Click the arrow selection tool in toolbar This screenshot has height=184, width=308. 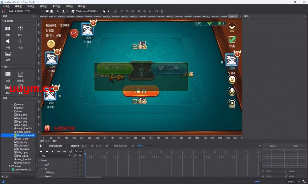point(109,11)
